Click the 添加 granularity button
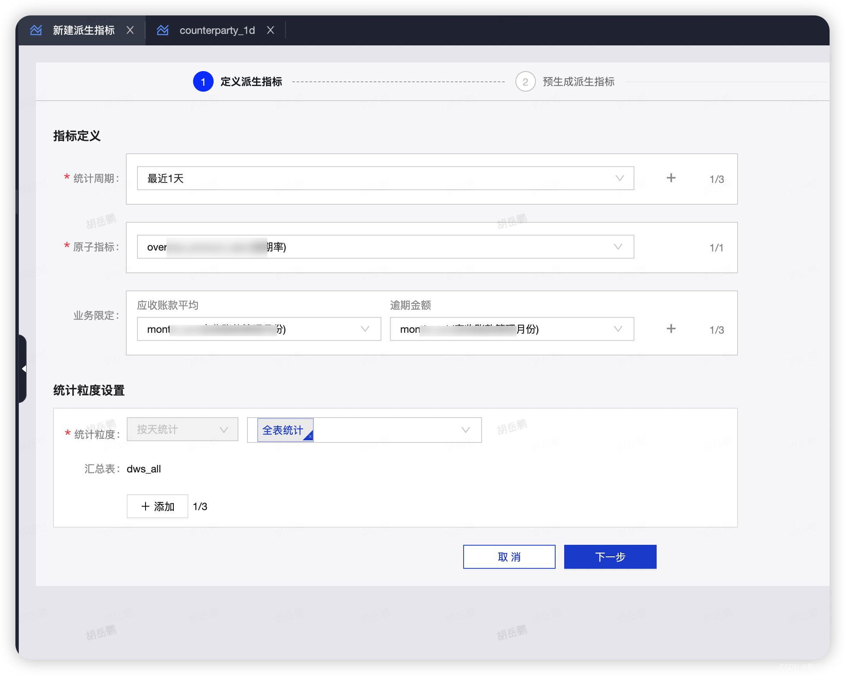The height and width of the screenshot is (675, 845). [x=158, y=506]
